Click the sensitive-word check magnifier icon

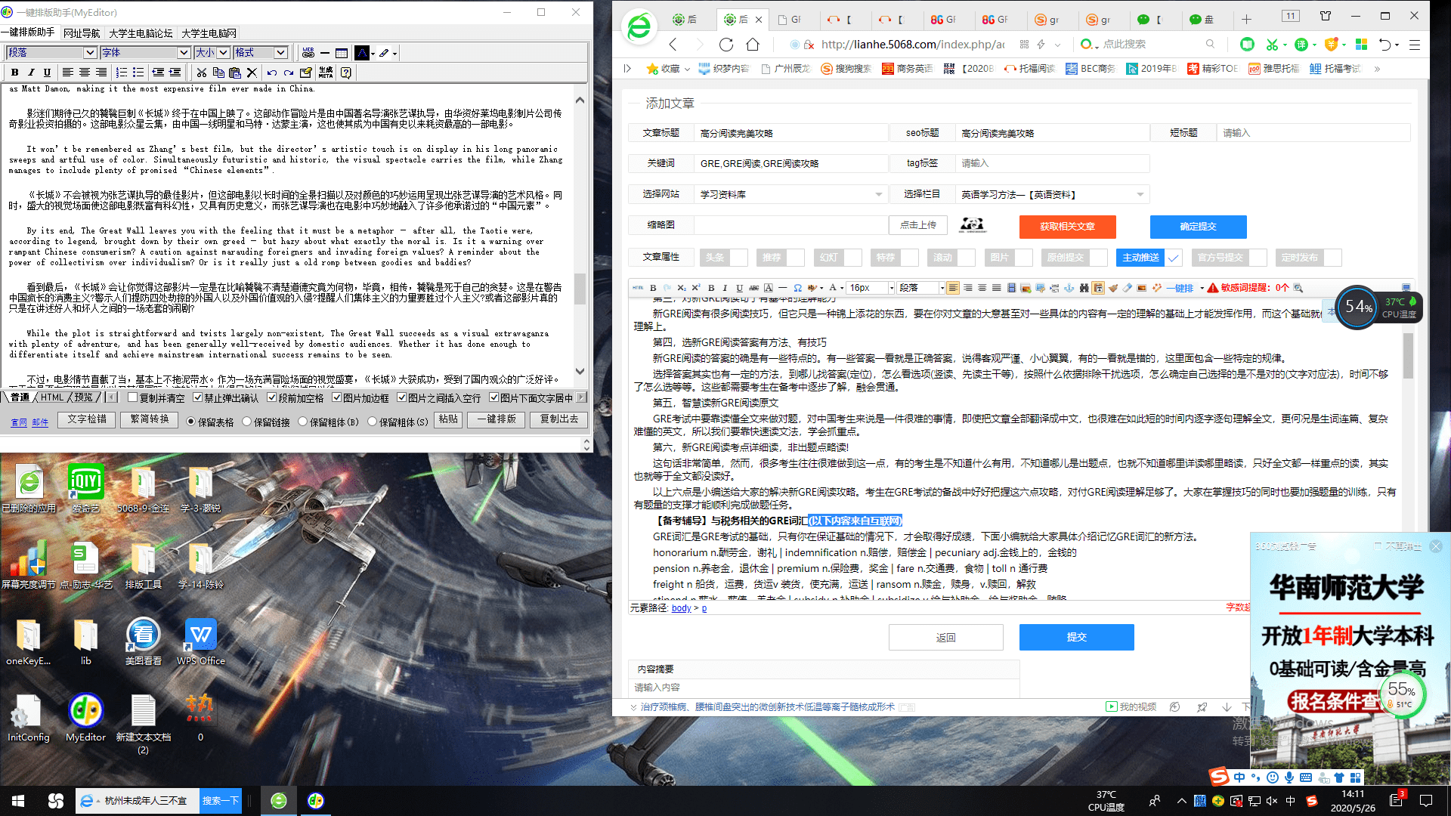(1298, 288)
